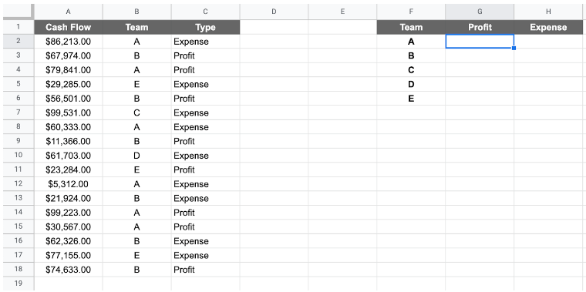This screenshot has width=586, height=292.
Task: Click row 10 header
Action: tap(19, 156)
